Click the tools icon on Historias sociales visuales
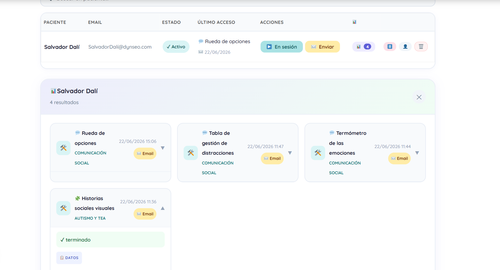Screen dimensions: 500x270 64,208
